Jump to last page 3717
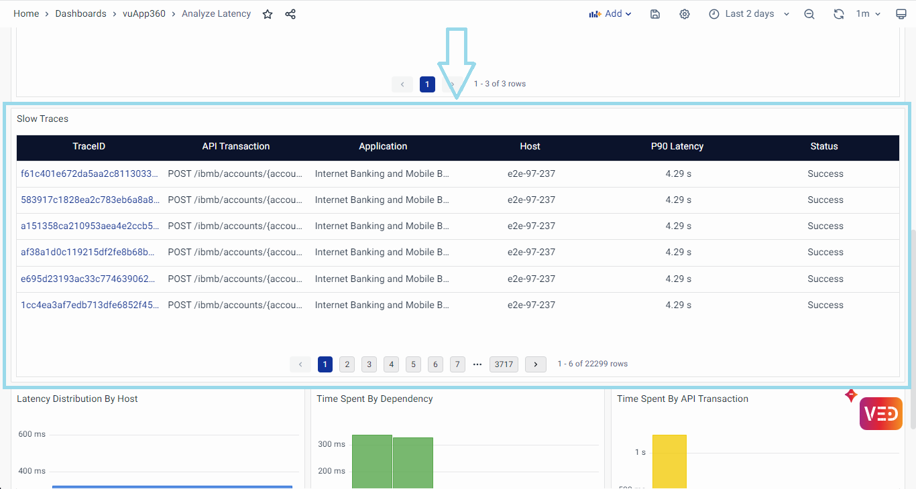Viewport: 916px width, 489px height. point(503,364)
